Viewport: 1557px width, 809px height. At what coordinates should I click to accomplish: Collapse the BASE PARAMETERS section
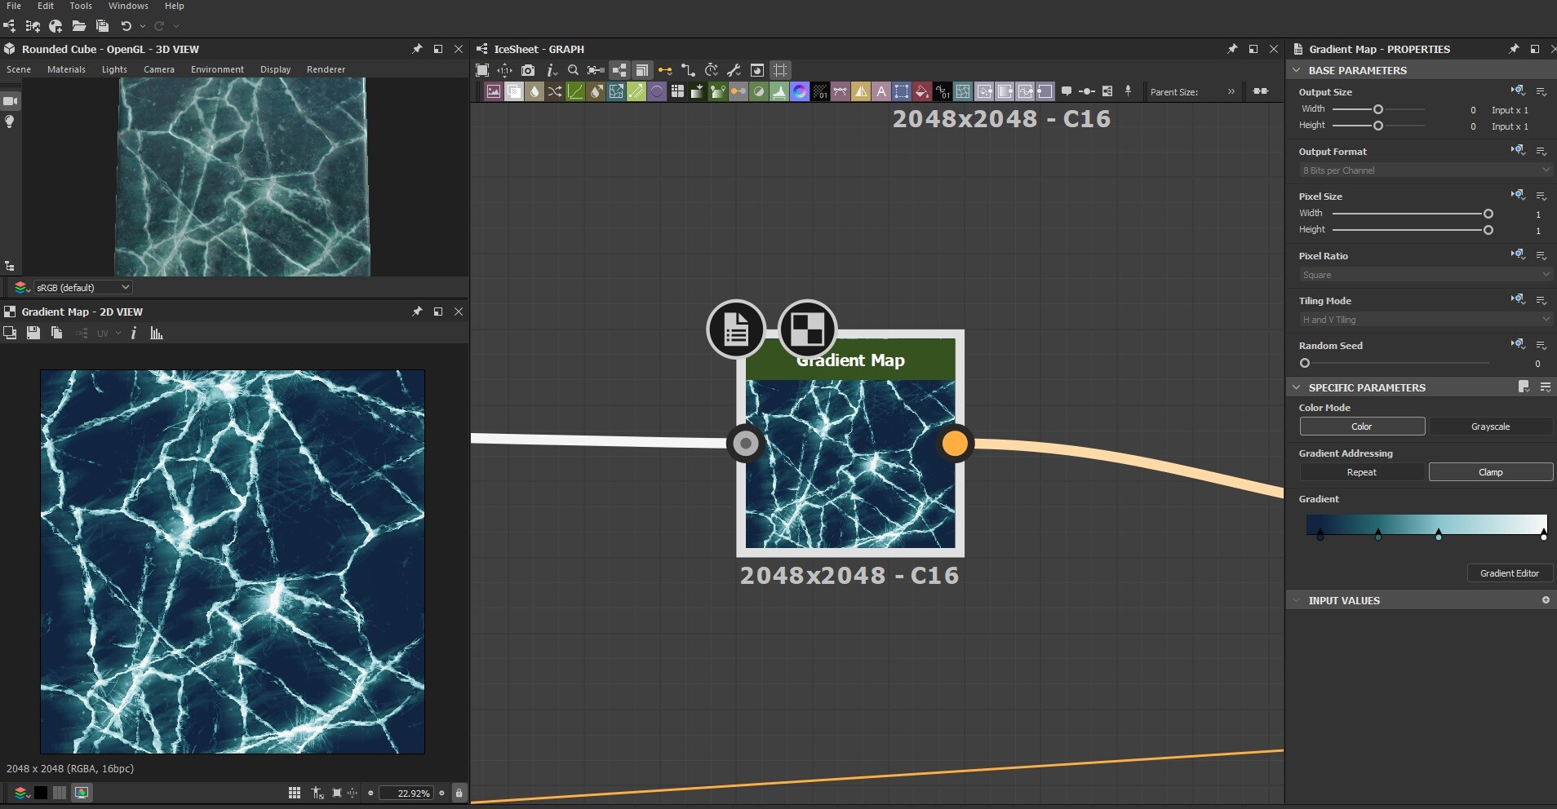click(x=1297, y=70)
